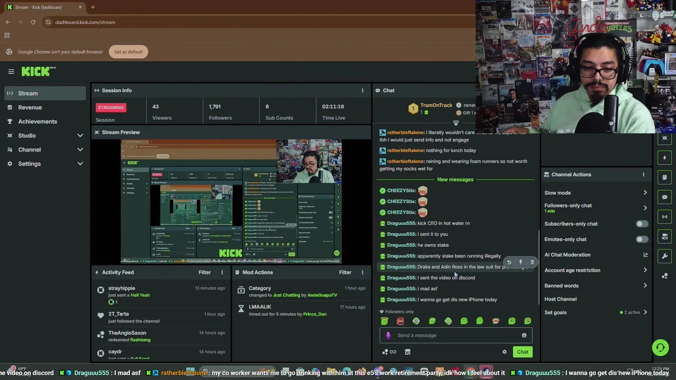Open the green help chat bubble
Image resolution: width=676 pixels, height=380 pixels.
(x=660, y=347)
